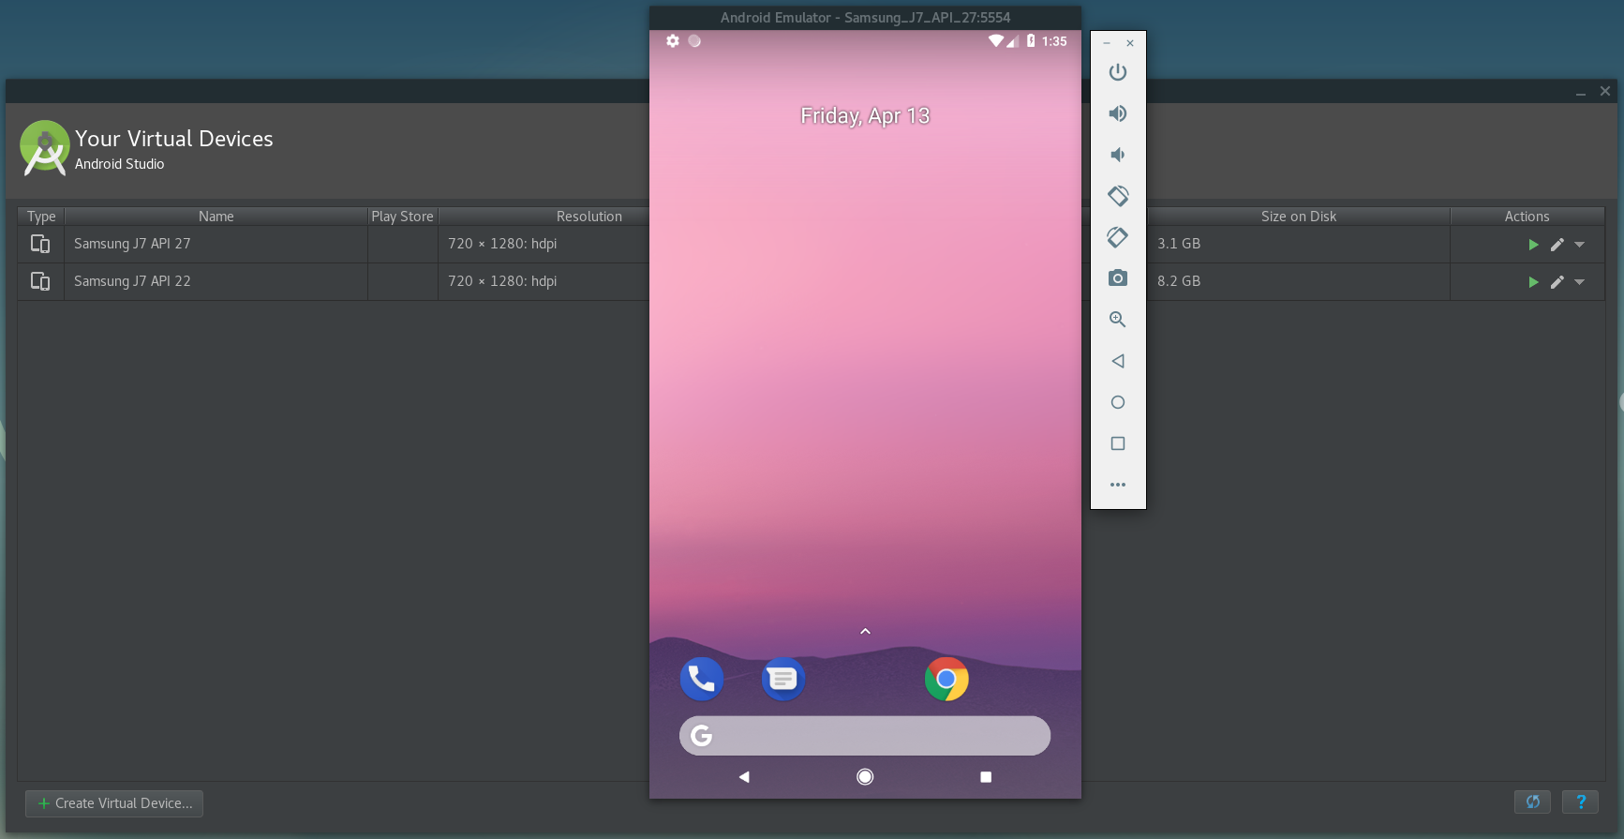
Task: Click Create Virtual Device button
Action: [x=114, y=803]
